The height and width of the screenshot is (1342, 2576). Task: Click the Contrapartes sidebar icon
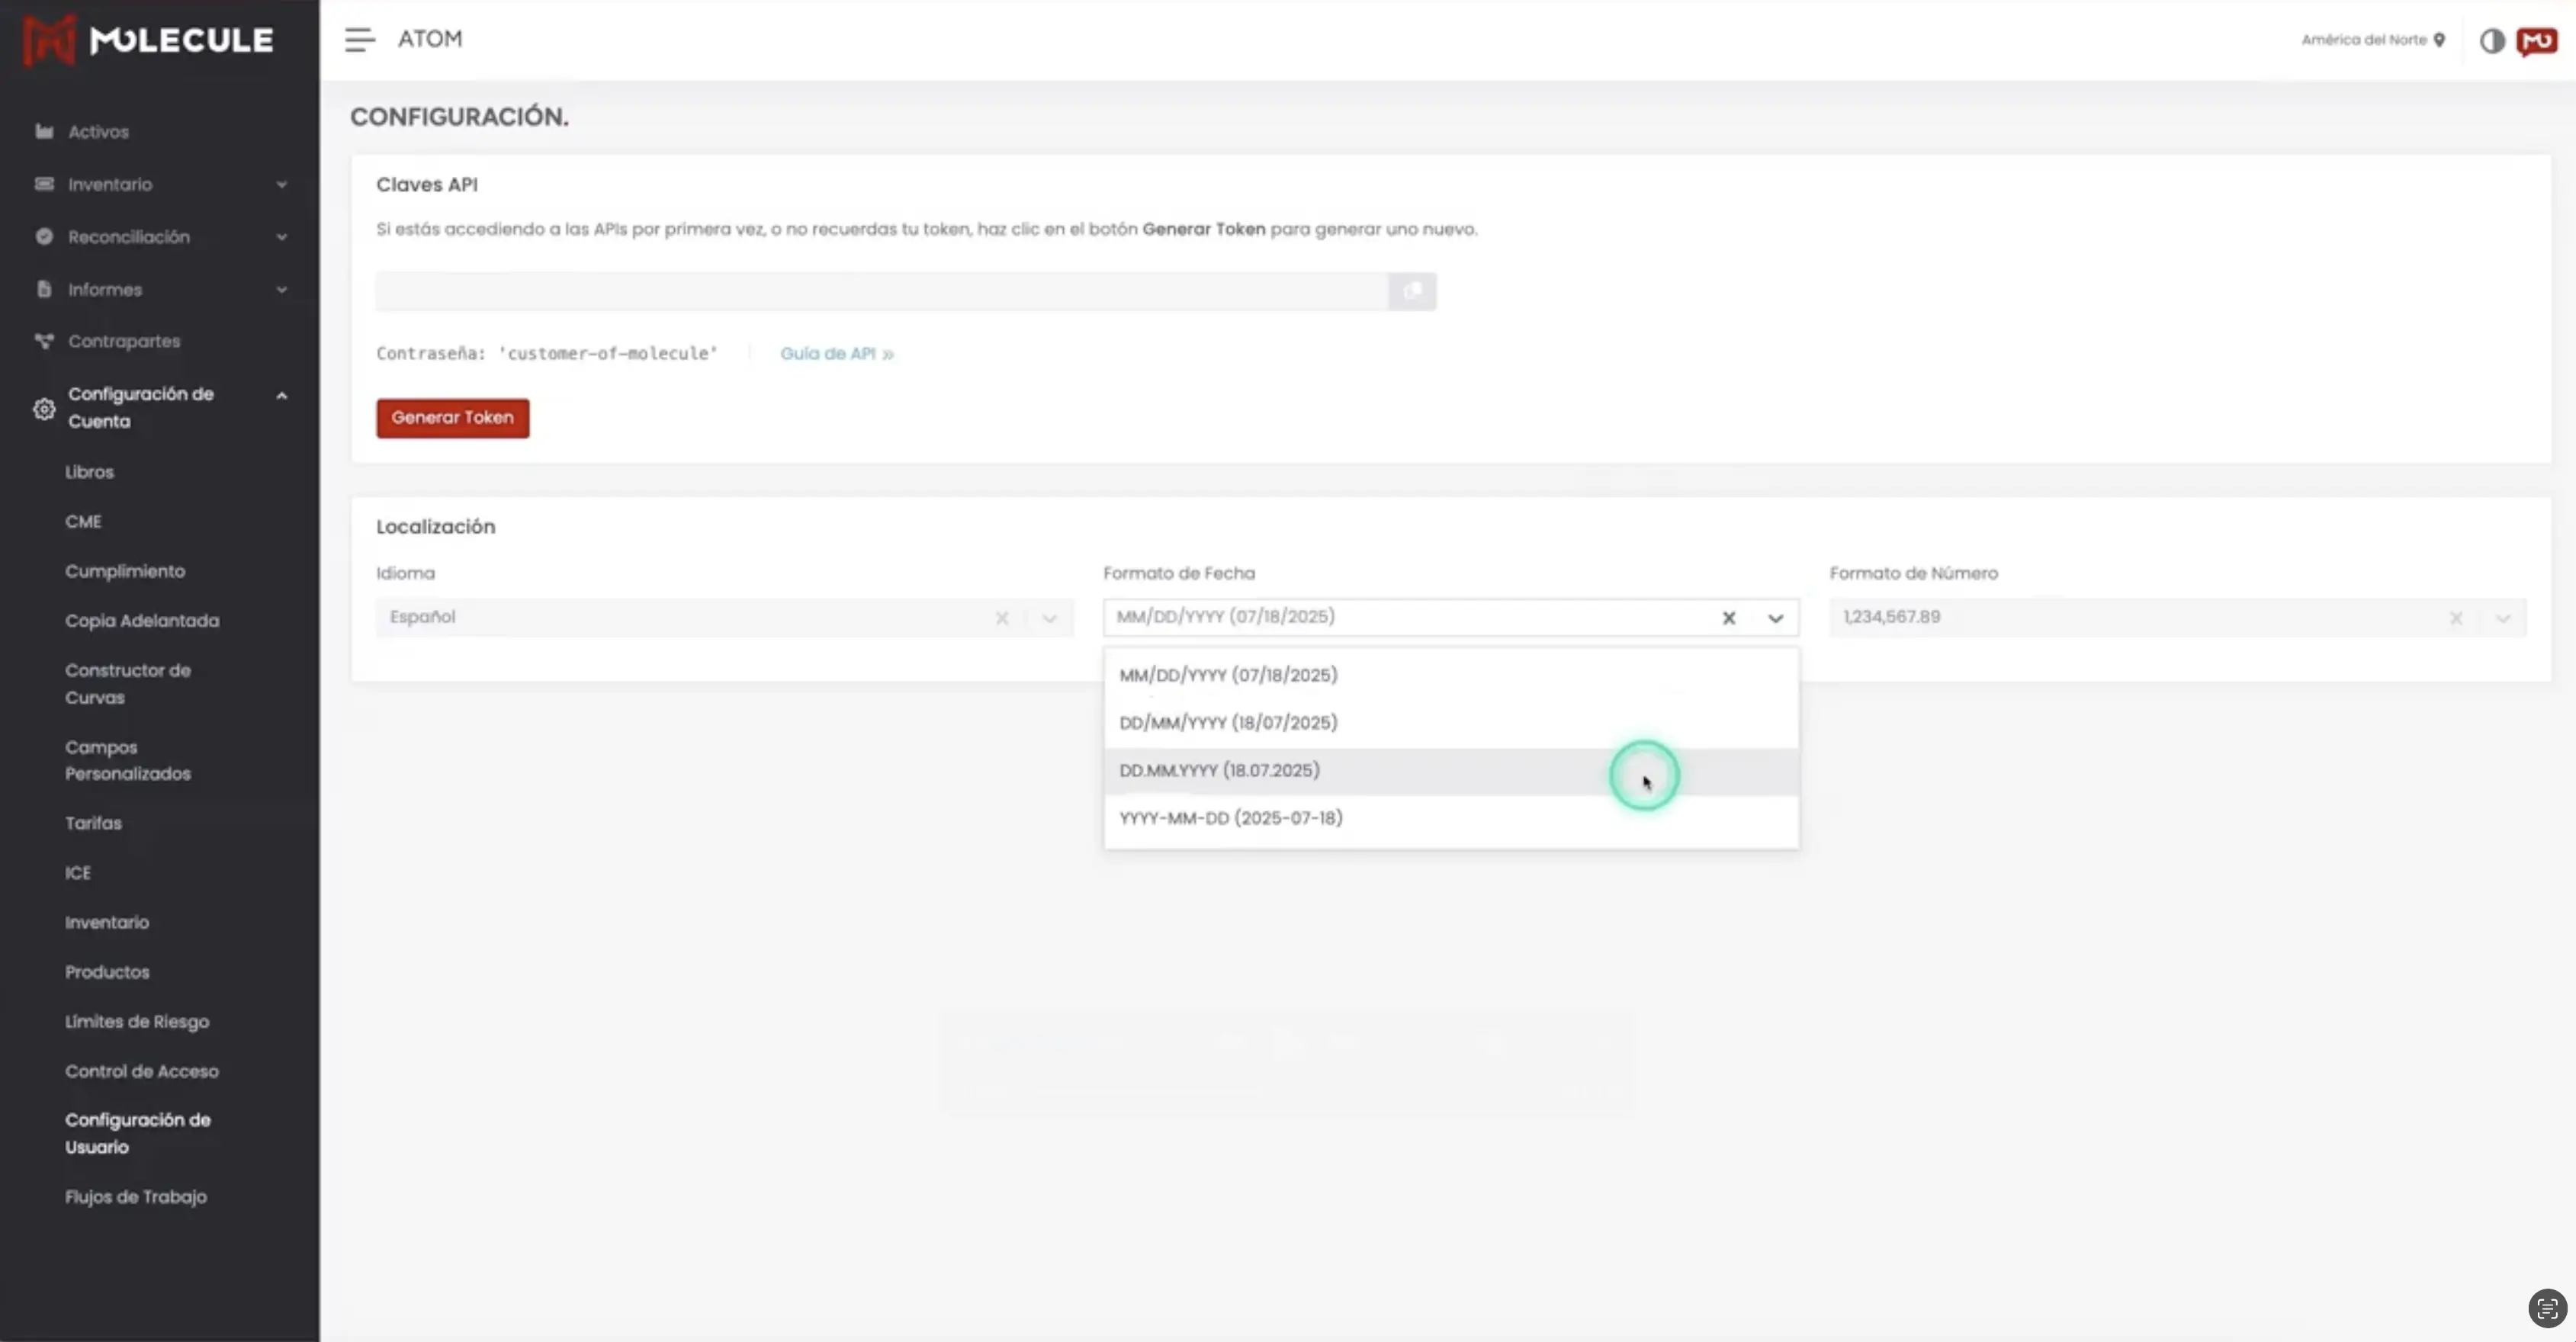(44, 341)
